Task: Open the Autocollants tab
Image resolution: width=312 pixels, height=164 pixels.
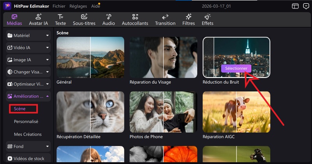Action: (x=135, y=20)
